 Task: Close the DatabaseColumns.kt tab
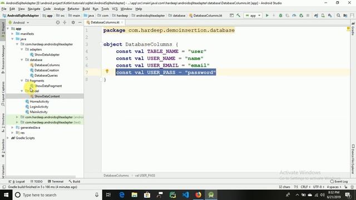tap(122, 22)
